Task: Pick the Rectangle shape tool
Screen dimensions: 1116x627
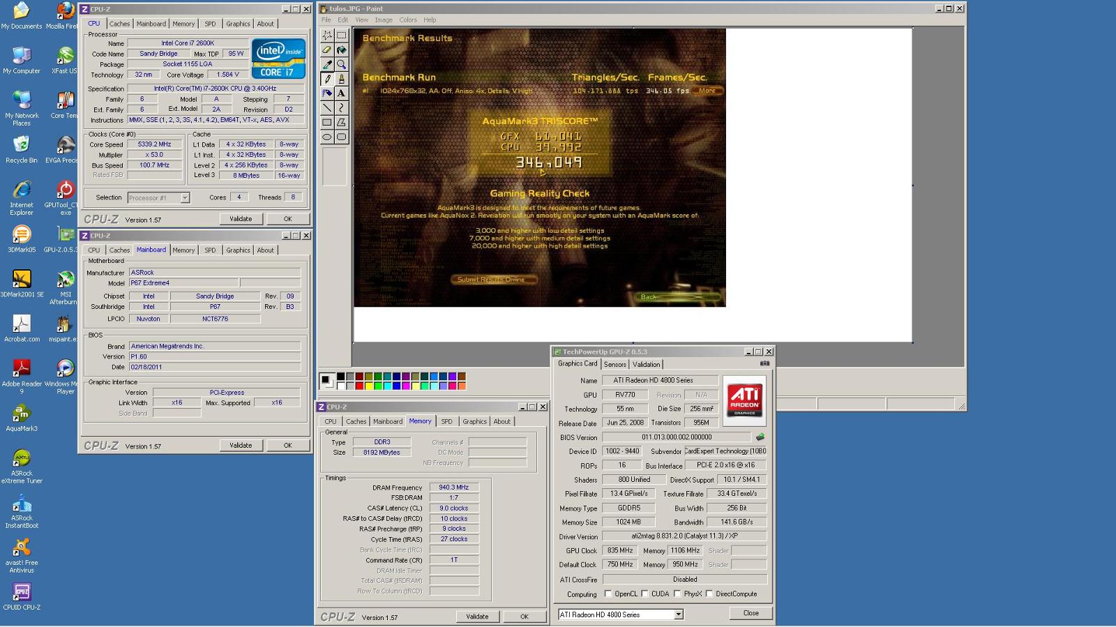Action: coord(326,123)
